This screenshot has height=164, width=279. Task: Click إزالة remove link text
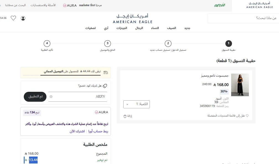coord(129,116)
